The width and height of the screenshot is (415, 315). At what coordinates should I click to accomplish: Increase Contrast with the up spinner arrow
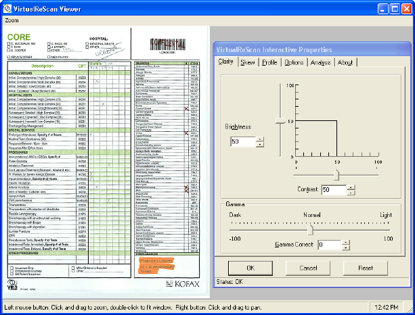[x=351, y=187]
